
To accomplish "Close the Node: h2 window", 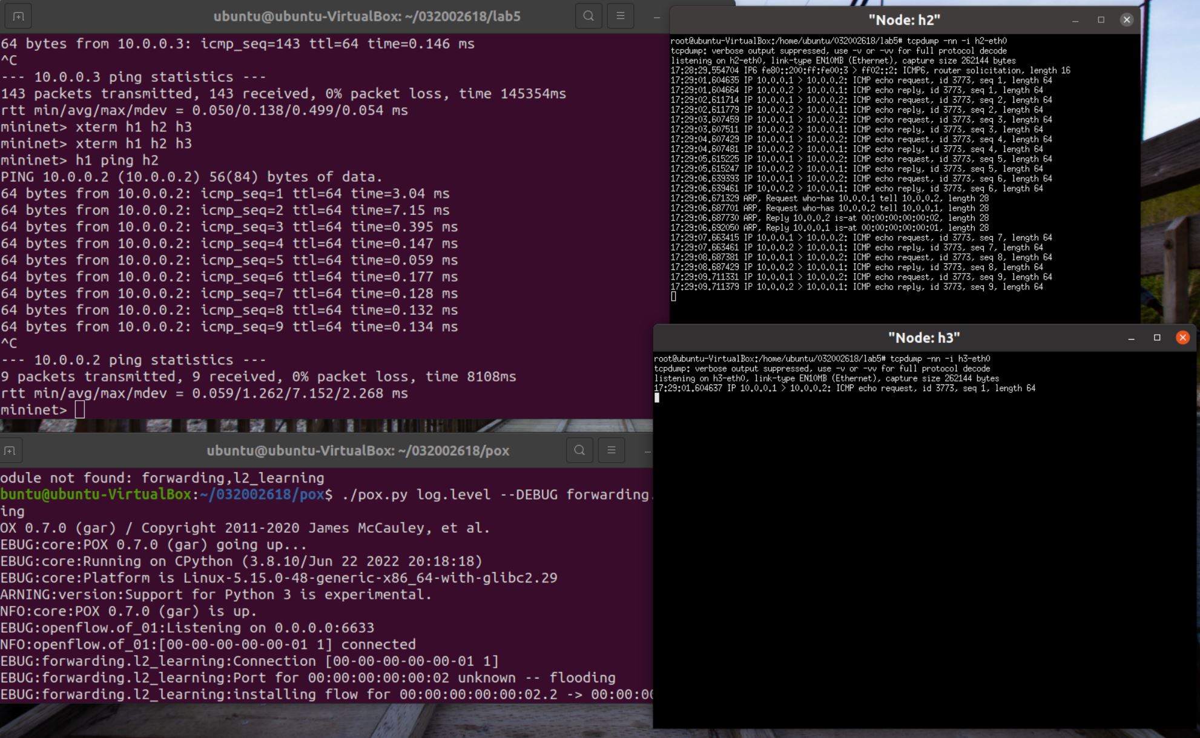I will point(1126,20).
